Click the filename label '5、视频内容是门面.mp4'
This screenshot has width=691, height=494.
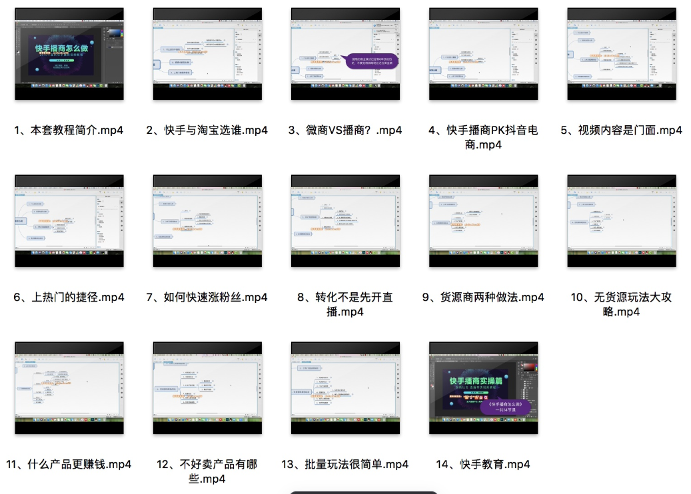621,130
